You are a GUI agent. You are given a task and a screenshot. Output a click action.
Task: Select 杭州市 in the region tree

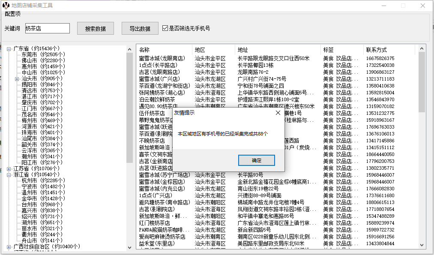coord(29,181)
